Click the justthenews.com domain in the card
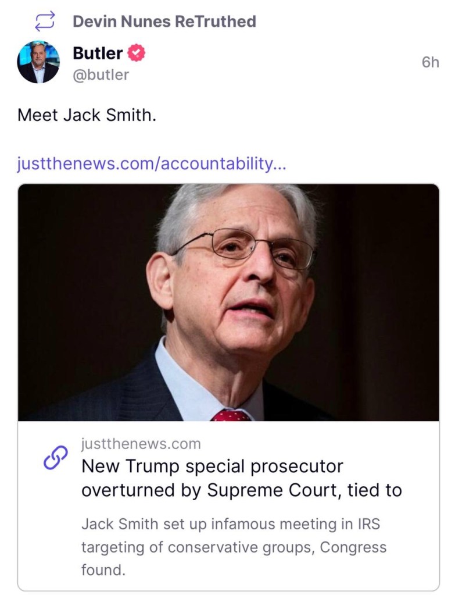Image resolution: width=455 pixels, height=595 pixels. (x=141, y=444)
